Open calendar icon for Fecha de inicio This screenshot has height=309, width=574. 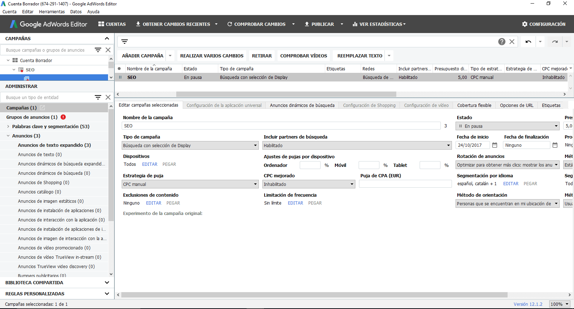click(495, 145)
